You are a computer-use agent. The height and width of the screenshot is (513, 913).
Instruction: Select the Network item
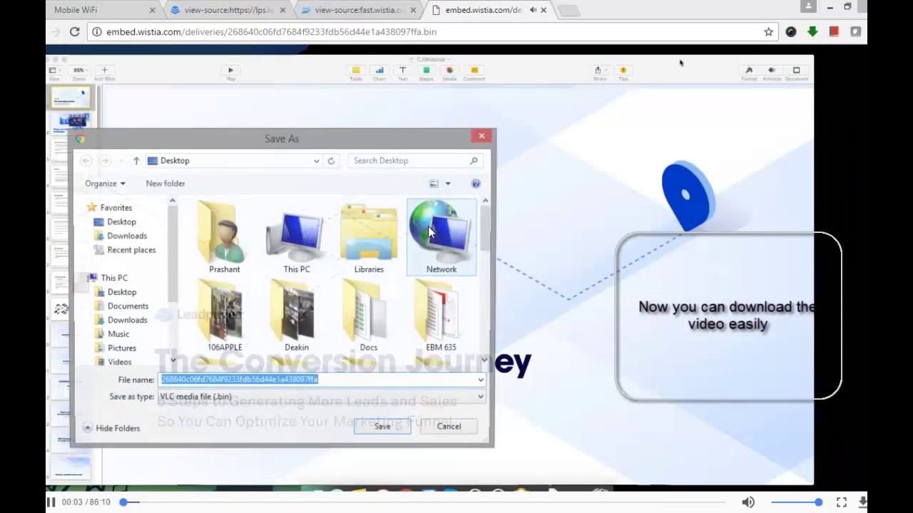(442, 237)
